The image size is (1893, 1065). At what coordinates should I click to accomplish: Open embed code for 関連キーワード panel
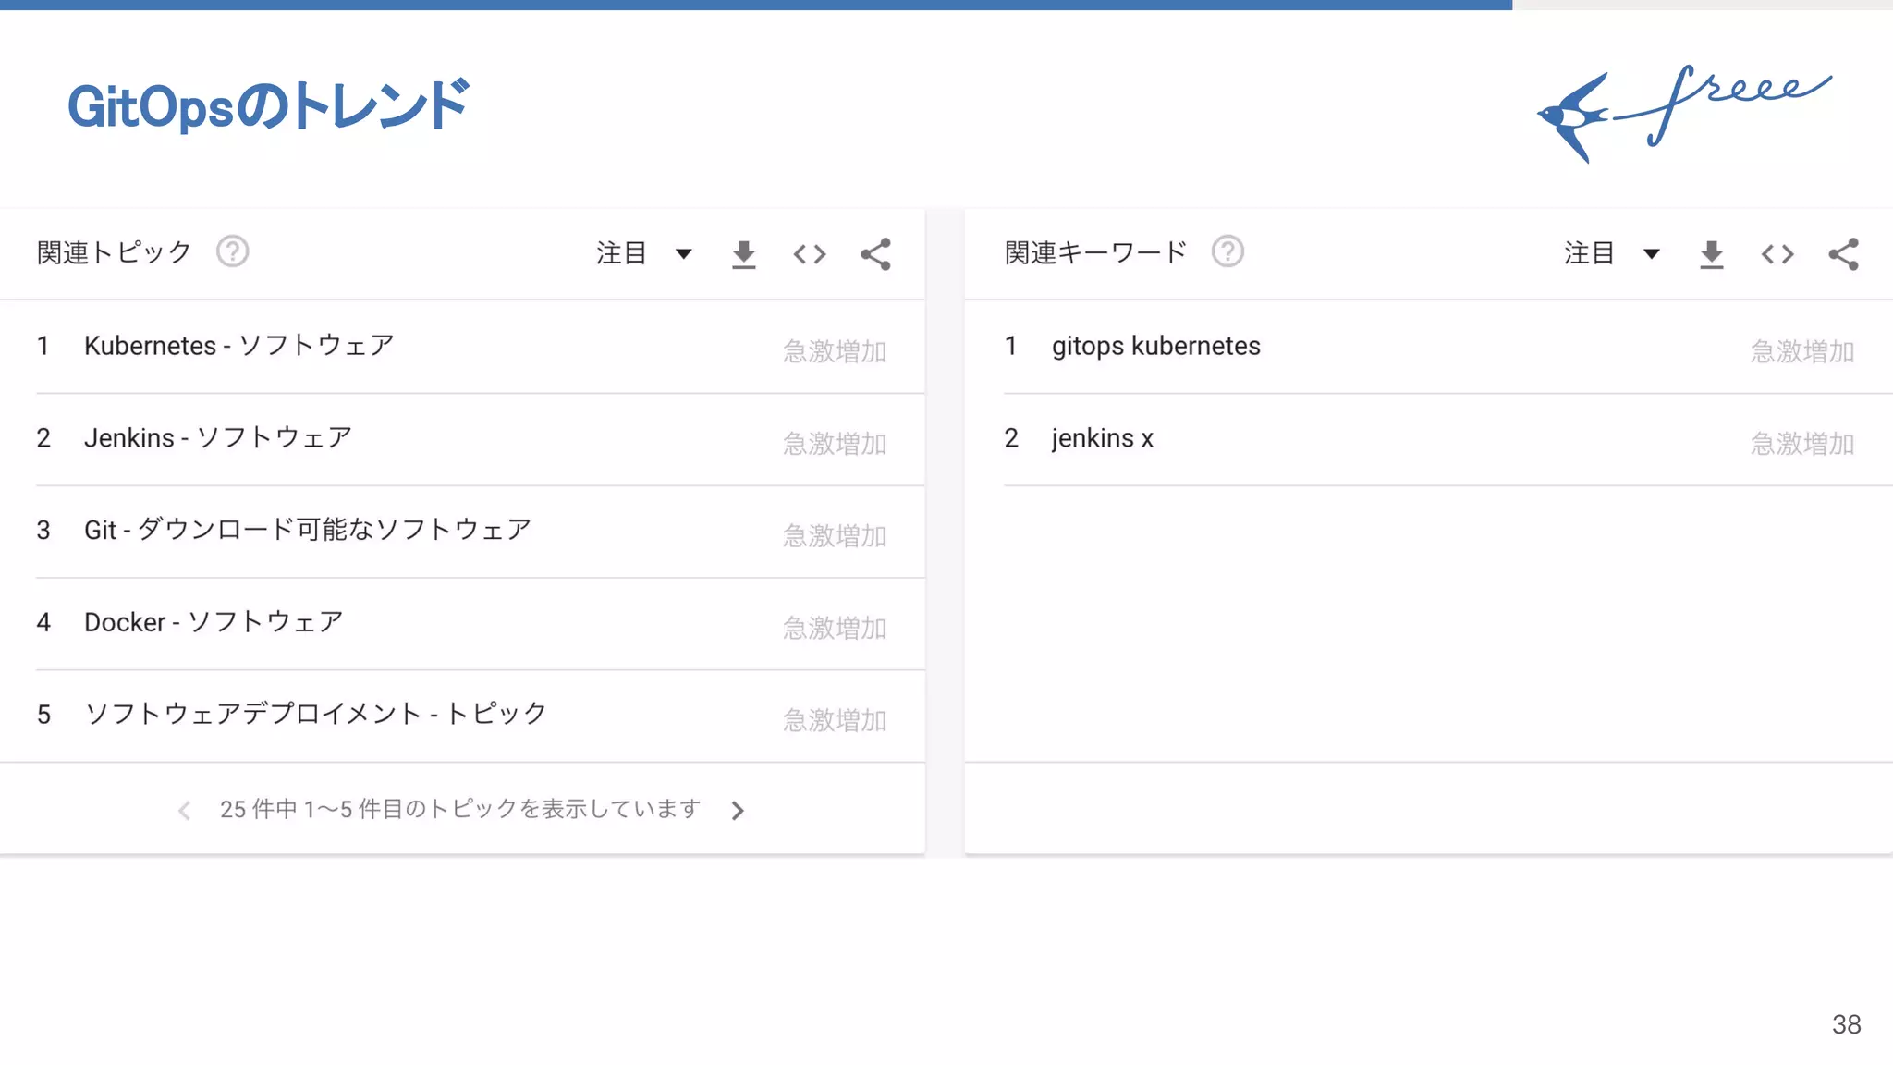1777,254
